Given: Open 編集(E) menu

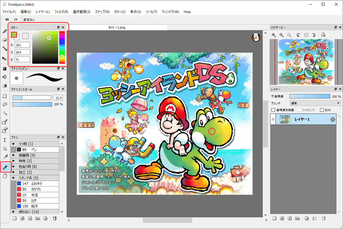Looking at the screenshot, I should tap(26, 12).
